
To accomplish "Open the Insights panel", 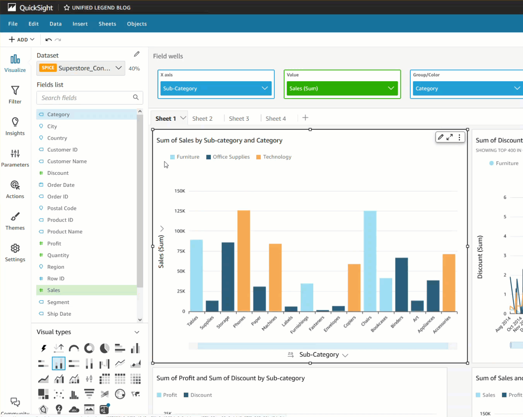I will coord(15,126).
